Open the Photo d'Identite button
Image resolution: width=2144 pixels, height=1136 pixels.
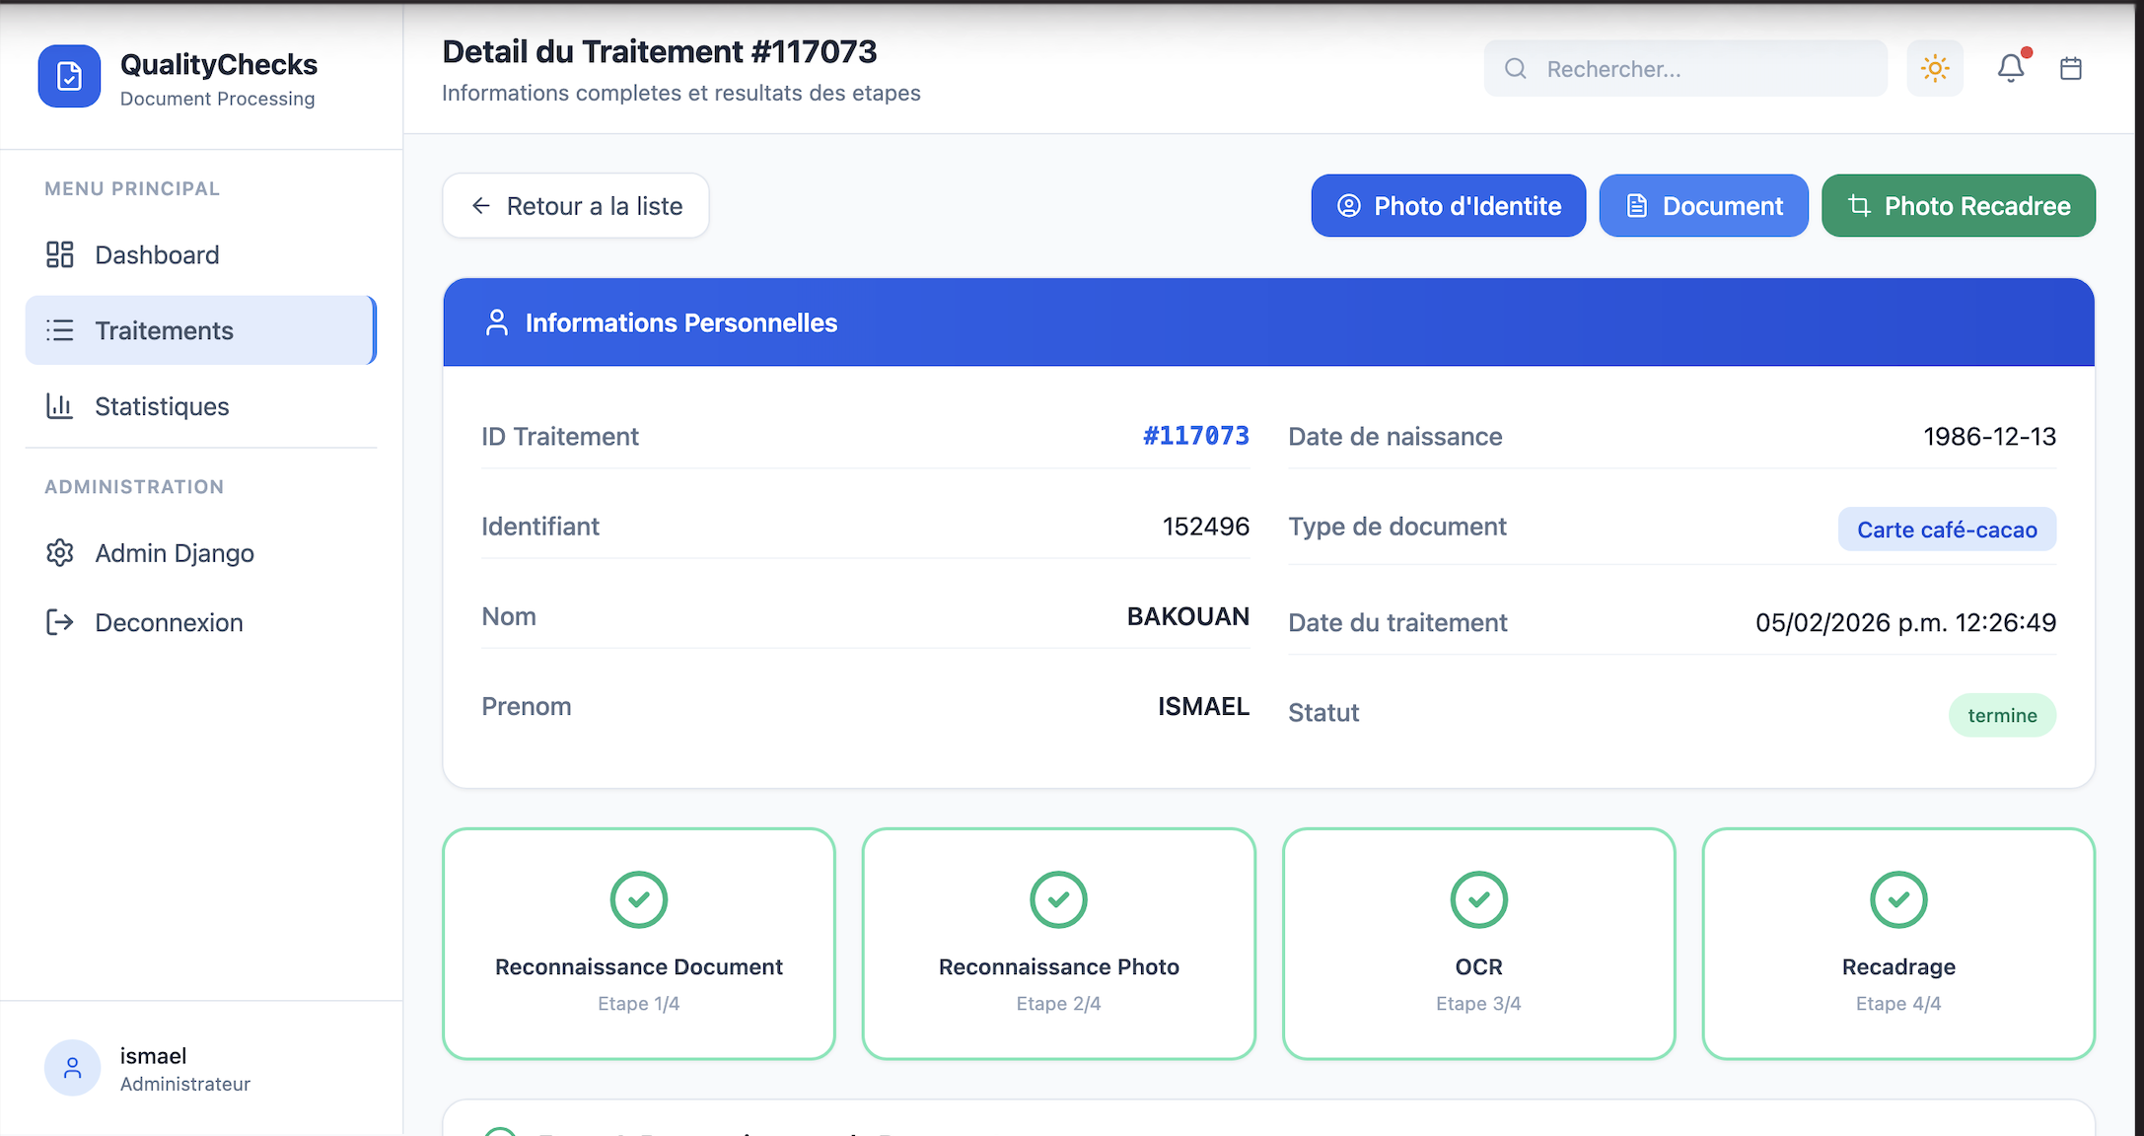pos(1448,206)
